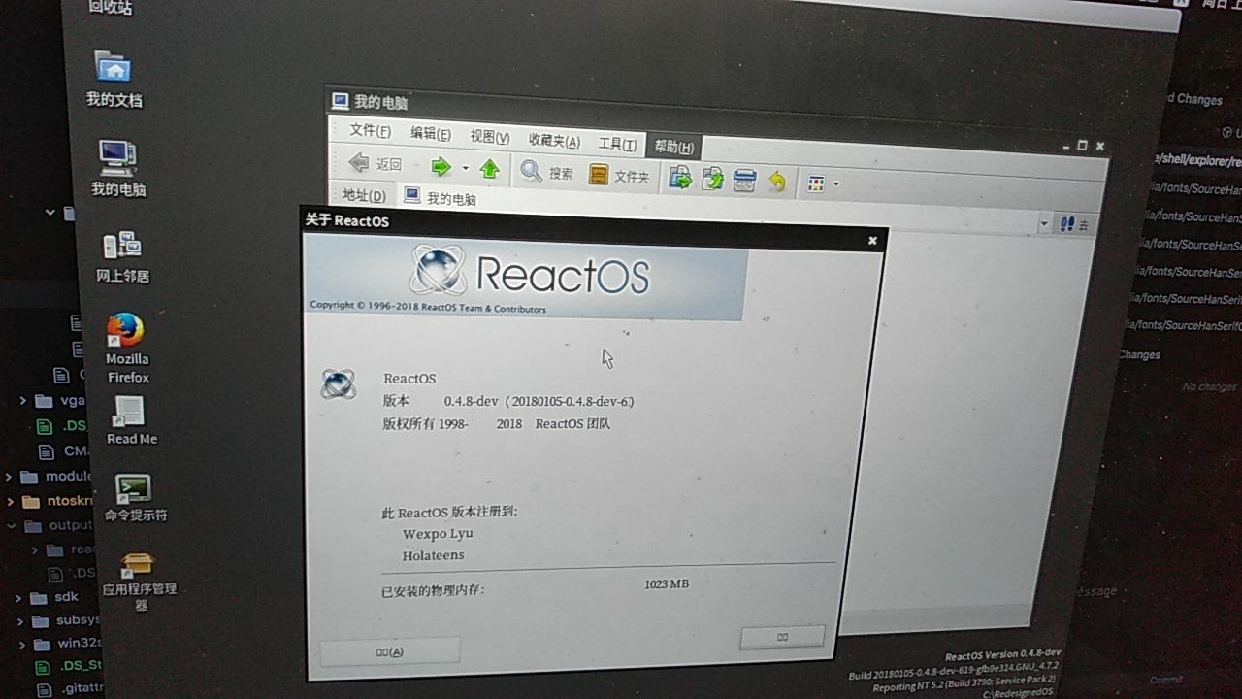Open the Forward history dropdown arrow
Screen dimensions: 1242x699
coord(465,168)
